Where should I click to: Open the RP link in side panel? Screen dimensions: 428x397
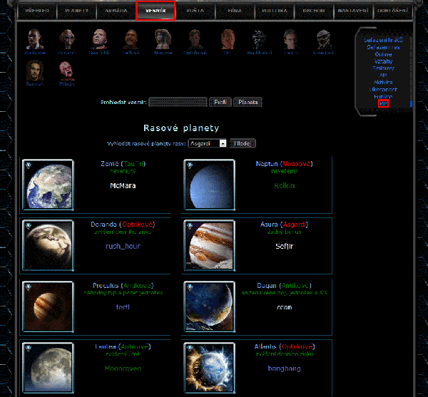[x=383, y=103]
